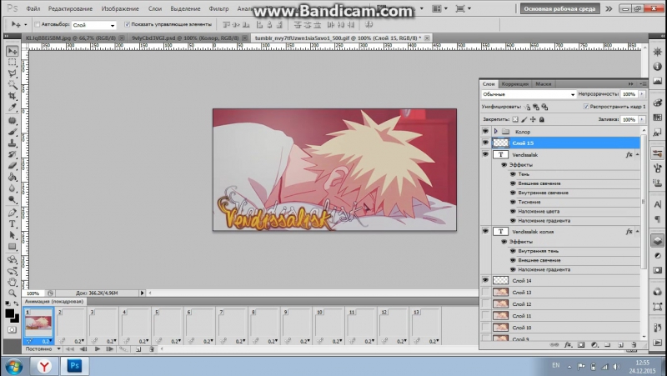
Task: Delete animation frame trash icon
Action: [x=152, y=349]
